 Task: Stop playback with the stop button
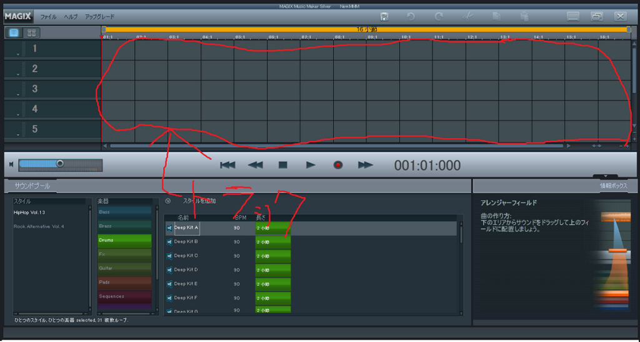click(x=283, y=165)
